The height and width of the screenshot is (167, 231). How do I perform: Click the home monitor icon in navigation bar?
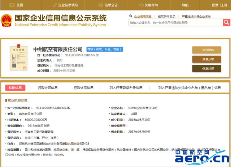click(12, 5)
